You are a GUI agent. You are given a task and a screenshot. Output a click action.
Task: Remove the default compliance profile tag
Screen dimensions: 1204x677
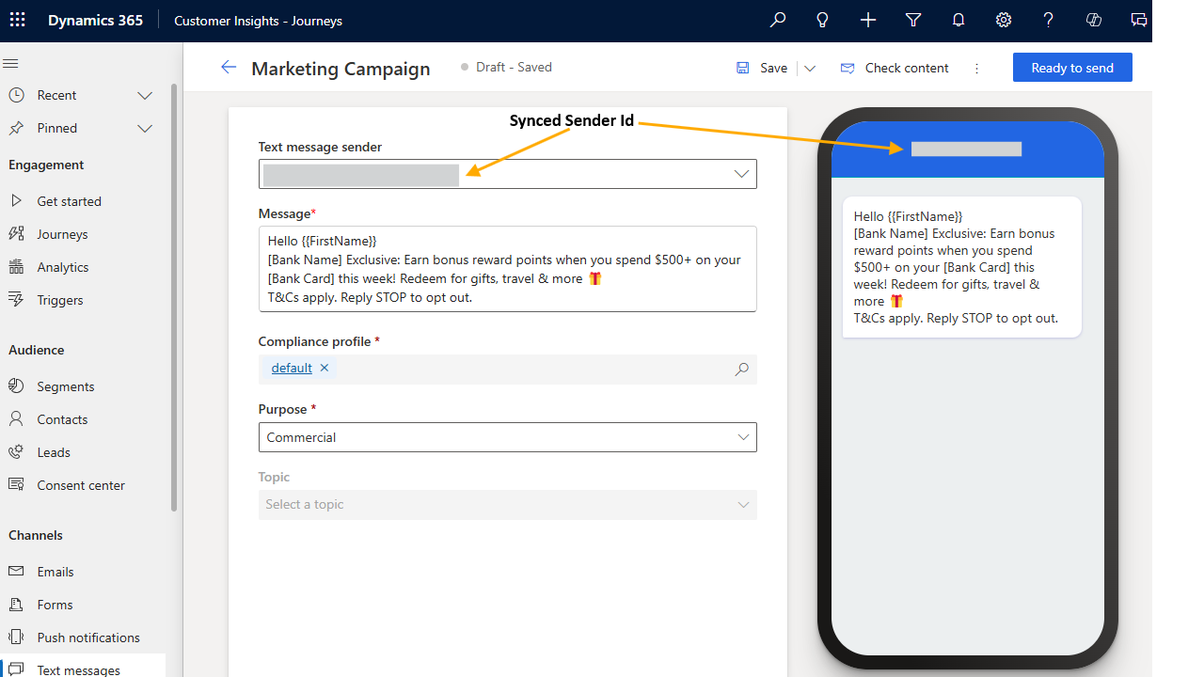tap(325, 368)
